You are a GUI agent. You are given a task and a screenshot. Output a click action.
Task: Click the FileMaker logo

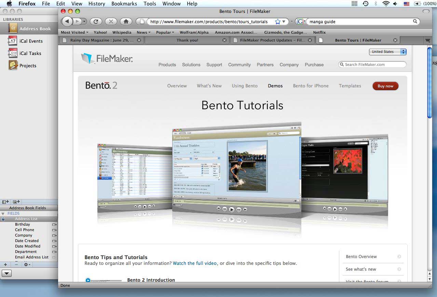[x=107, y=59]
